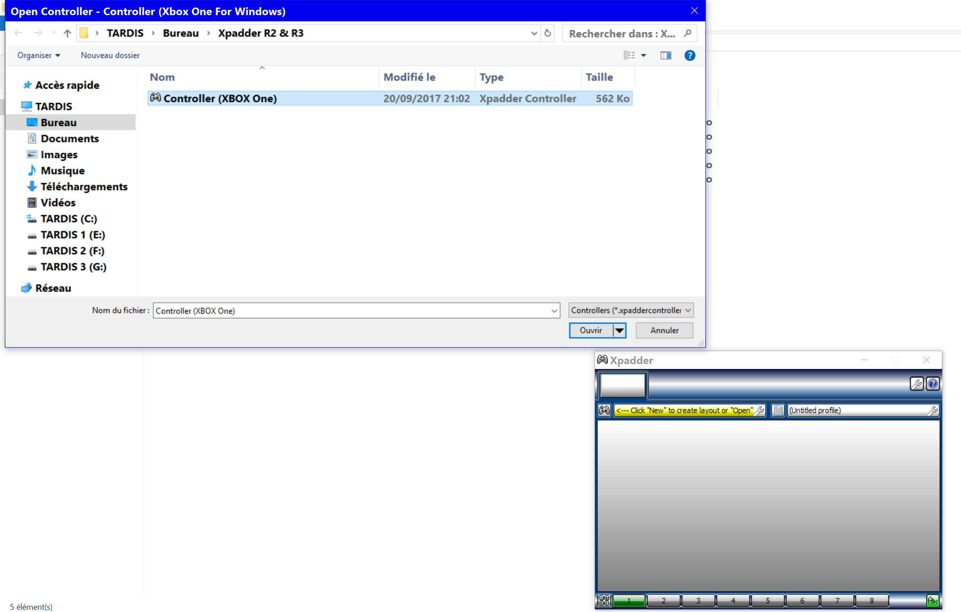The height and width of the screenshot is (612, 961).
Task: Expand the breadcrumb chevron after Bureau
Action: (208, 33)
